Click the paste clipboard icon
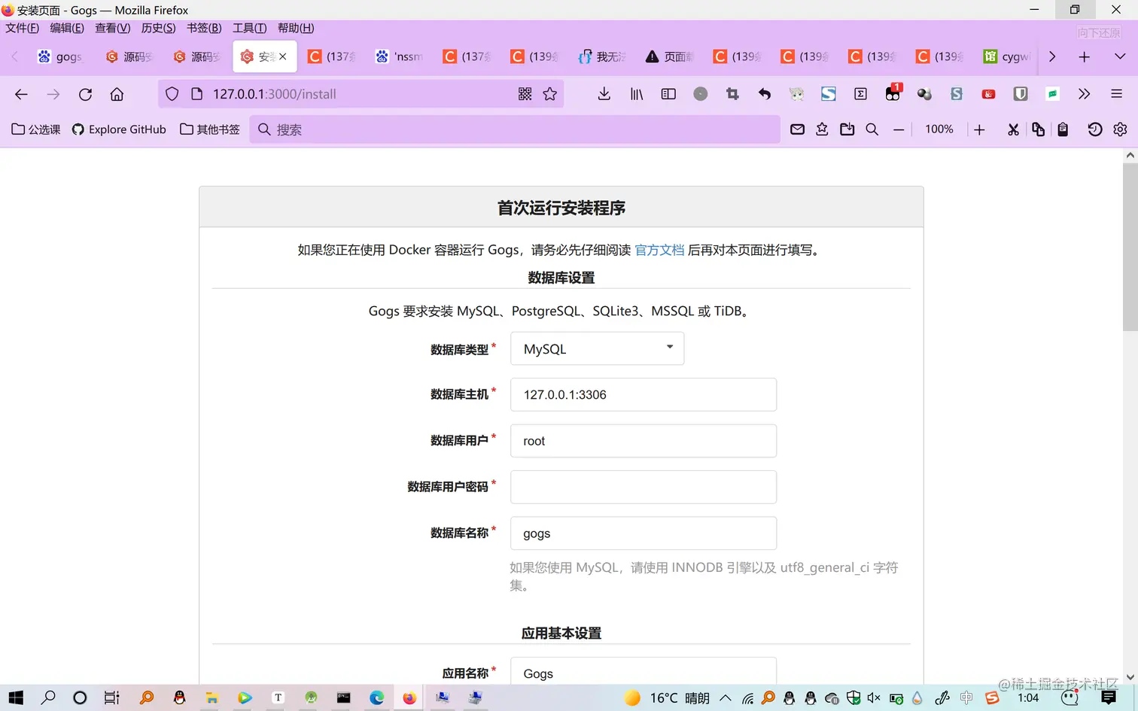This screenshot has height=711, width=1138. point(1063,129)
